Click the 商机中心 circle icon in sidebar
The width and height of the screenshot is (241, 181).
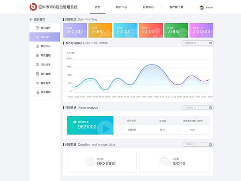[37, 46]
